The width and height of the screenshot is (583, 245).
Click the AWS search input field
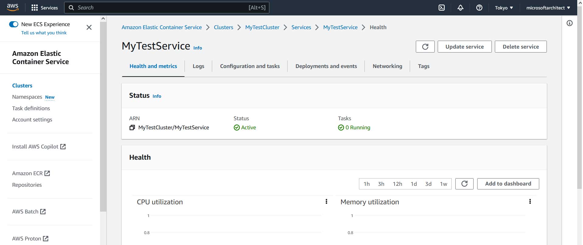(x=167, y=8)
